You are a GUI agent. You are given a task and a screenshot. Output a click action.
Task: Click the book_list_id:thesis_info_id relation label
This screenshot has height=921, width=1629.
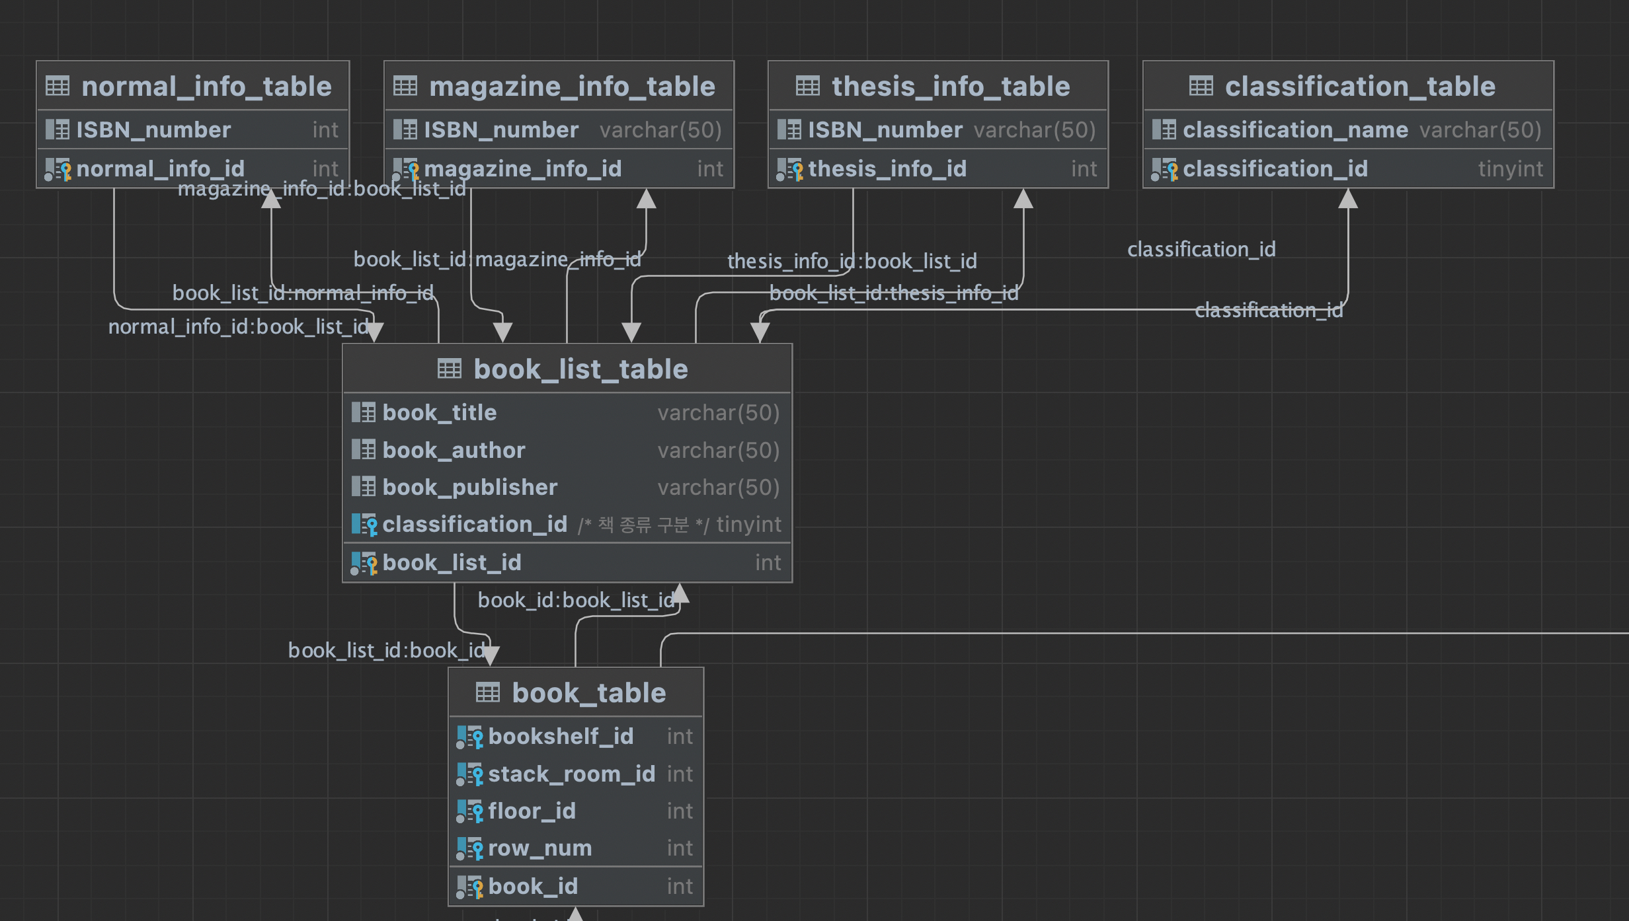(893, 293)
